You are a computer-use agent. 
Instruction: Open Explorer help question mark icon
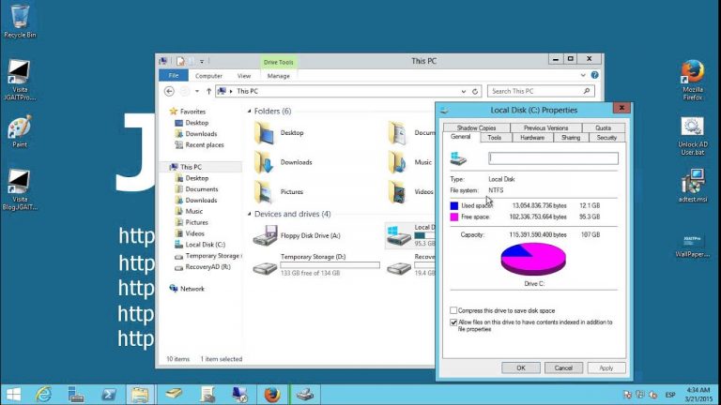[594, 75]
